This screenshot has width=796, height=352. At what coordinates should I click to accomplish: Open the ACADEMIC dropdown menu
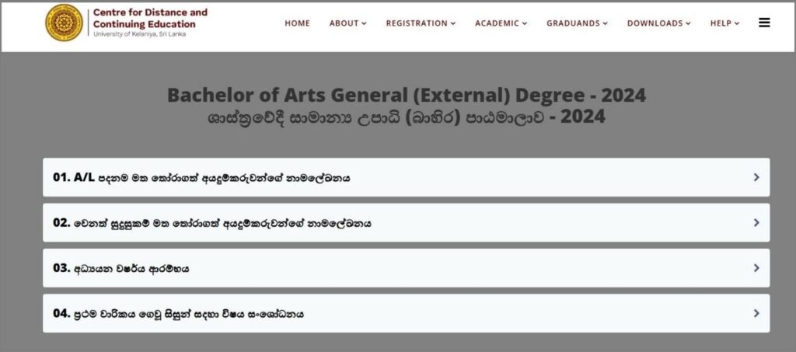point(501,23)
